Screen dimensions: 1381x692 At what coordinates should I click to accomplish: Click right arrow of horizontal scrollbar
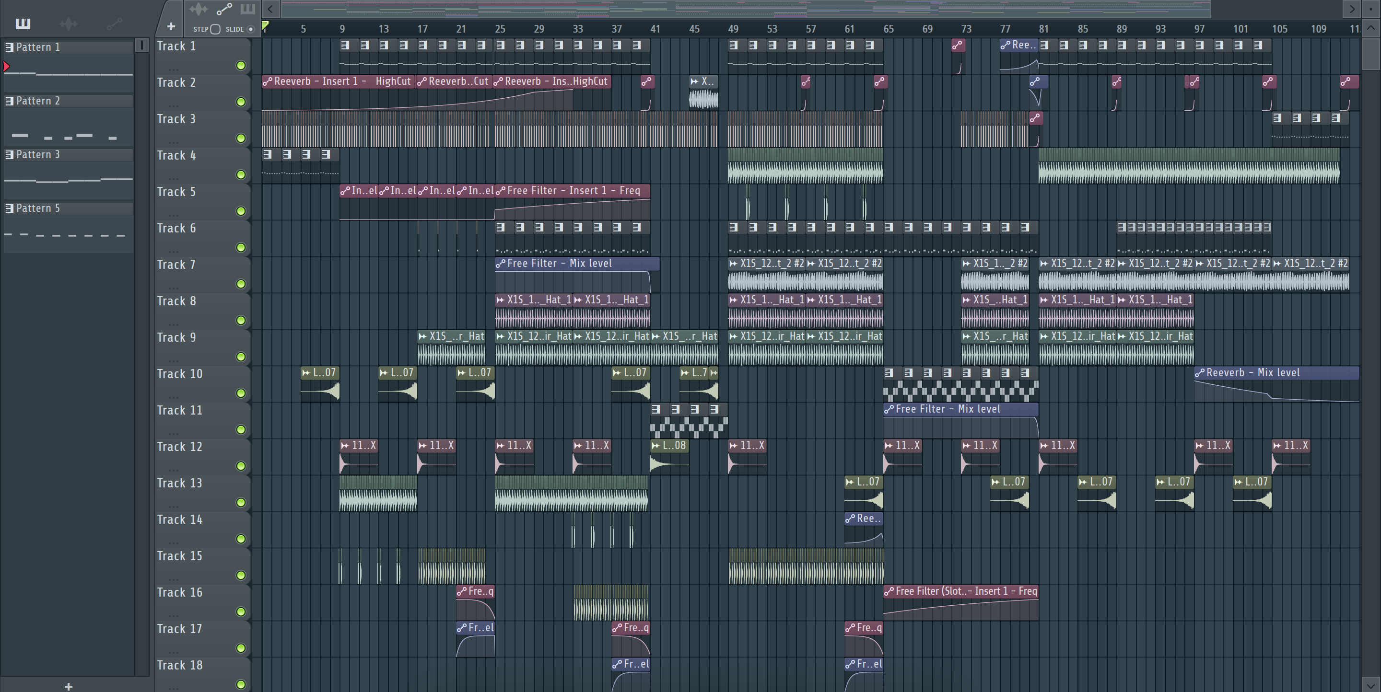coord(1352,9)
